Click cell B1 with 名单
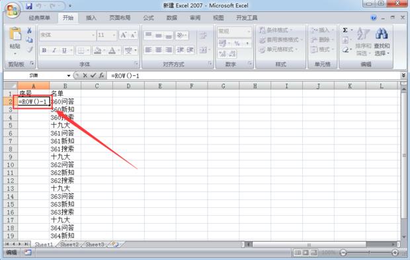 65,94
